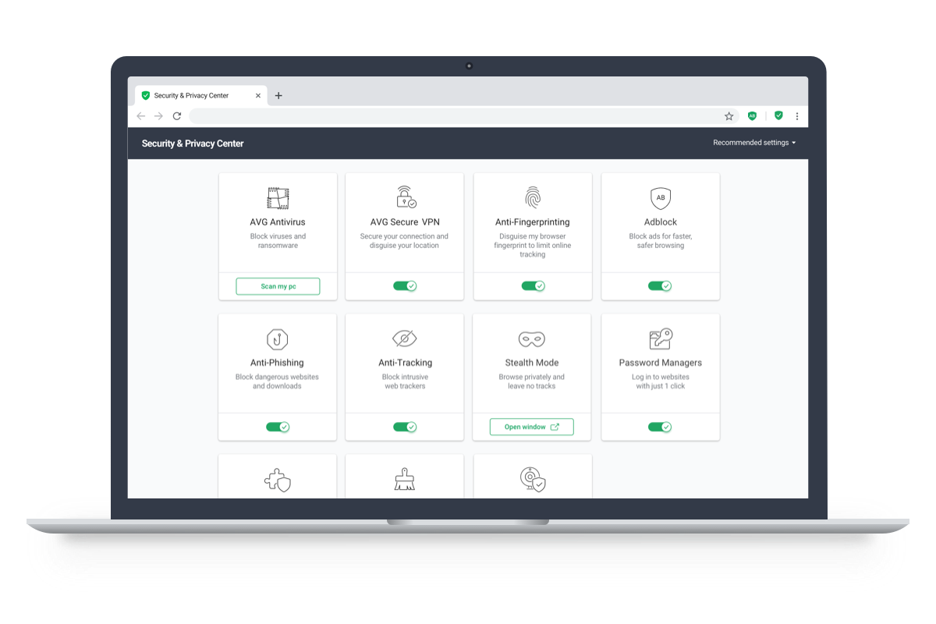This screenshot has width=936, height=624.
Task: Click the Adblock title text
Action: coord(661,222)
